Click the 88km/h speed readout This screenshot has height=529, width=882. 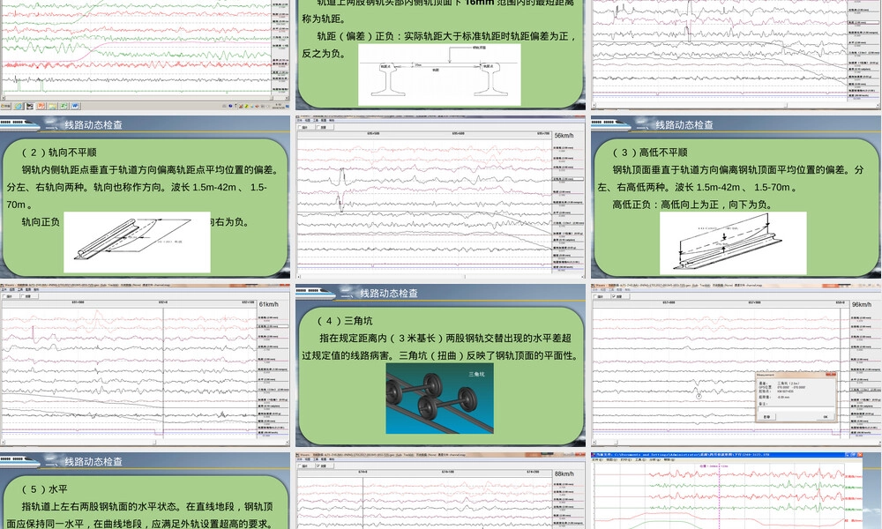tap(564, 474)
